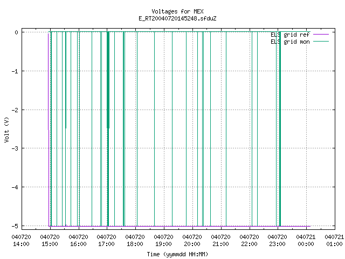Click the x-axis label 040720 20:00

(x=192, y=241)
